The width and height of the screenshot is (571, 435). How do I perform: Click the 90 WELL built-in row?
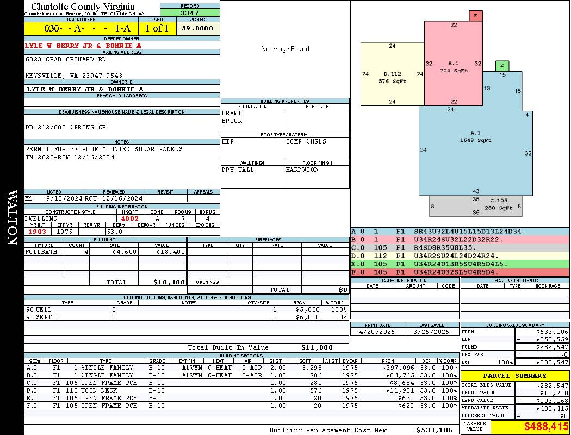tap(186, 310)
